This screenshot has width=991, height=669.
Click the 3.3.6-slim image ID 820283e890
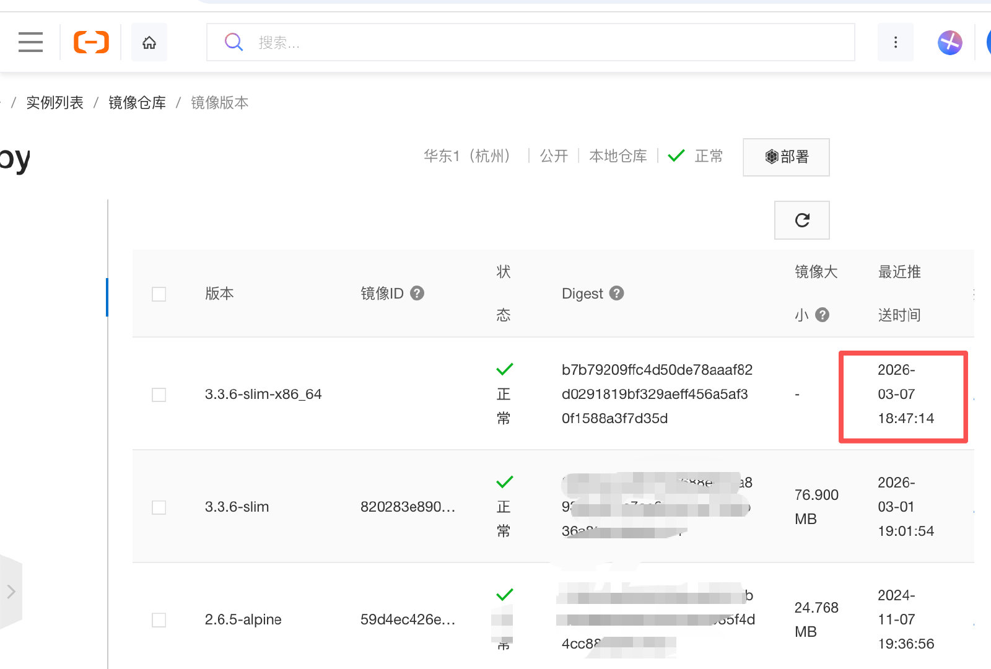(x=408, y=507)
